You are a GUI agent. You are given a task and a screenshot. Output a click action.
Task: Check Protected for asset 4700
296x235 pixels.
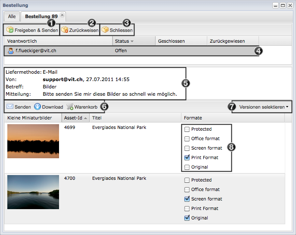187,180
